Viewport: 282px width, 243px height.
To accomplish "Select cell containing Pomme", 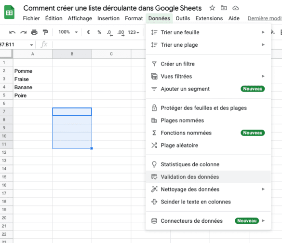I will coord(33,71).
